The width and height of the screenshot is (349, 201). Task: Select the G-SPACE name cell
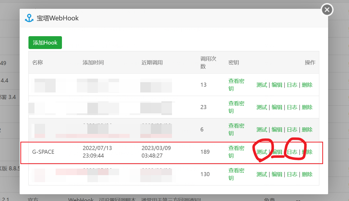(x=43, y=152)
